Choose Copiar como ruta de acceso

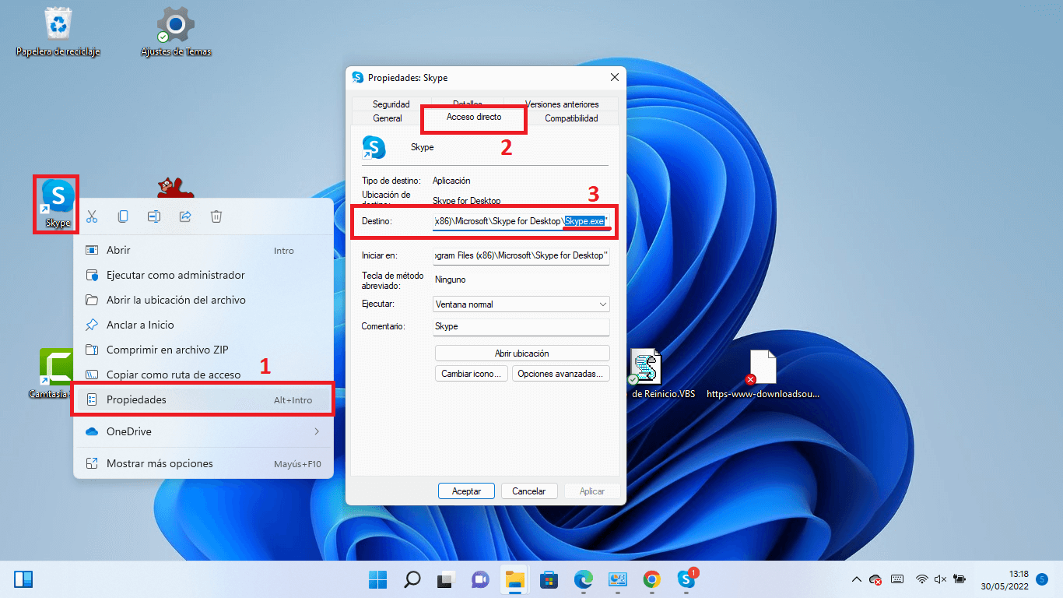(203, 375)
